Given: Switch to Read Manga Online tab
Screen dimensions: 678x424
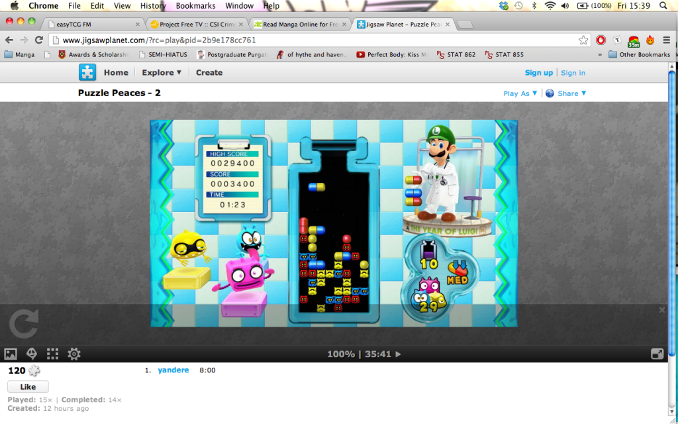Looking at the screenshot, I should 300,25.
